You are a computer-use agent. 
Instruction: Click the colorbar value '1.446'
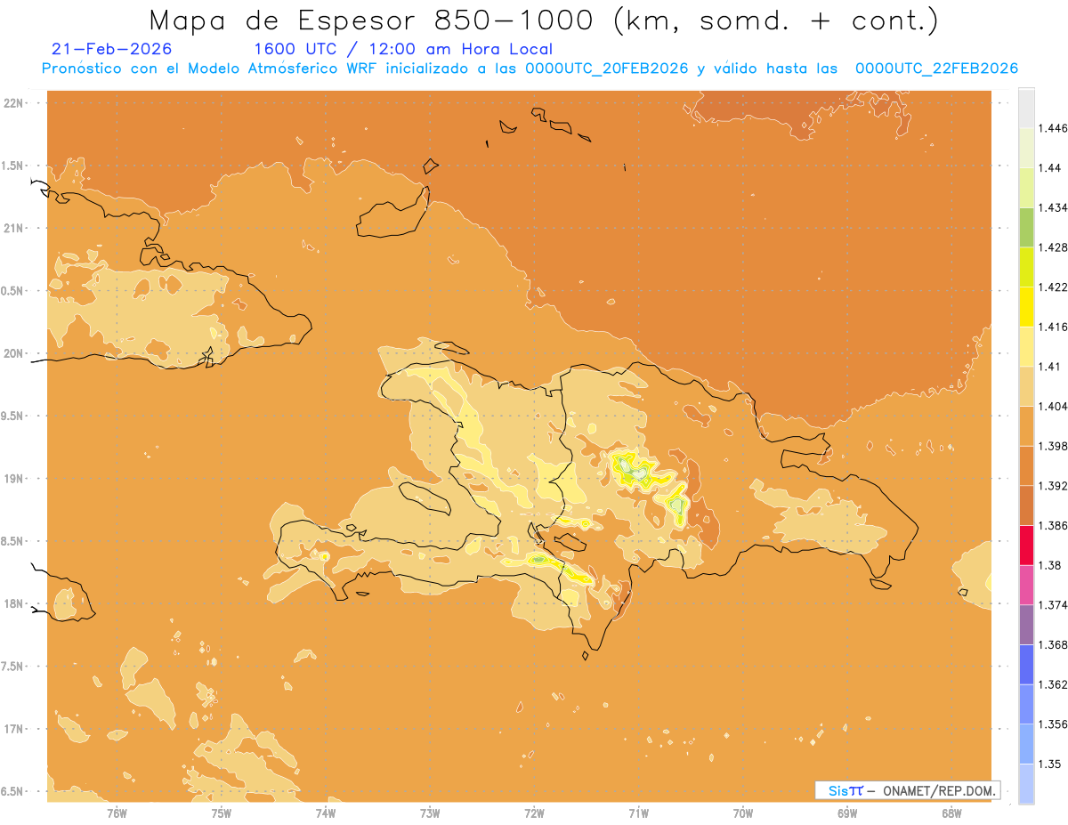[x=1054, y=128]
